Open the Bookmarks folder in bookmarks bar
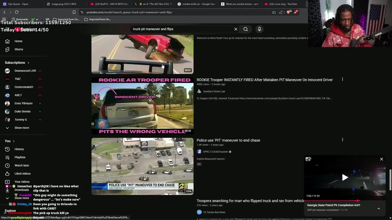392x220 pixels. coord(20,19)
